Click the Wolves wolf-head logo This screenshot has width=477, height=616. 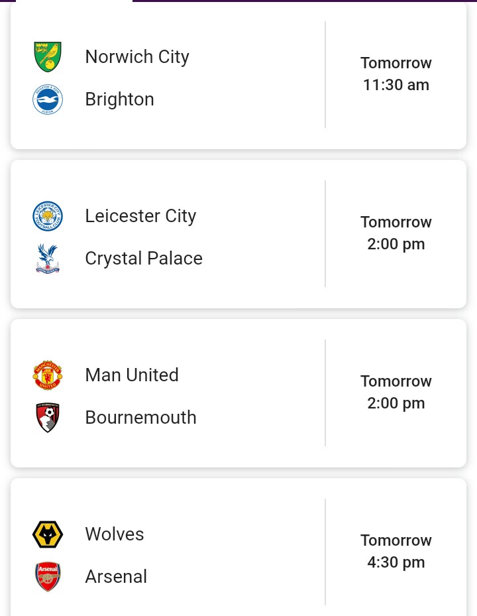point(48,534)
